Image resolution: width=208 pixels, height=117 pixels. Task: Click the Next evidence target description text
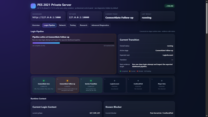tap(152, 65)
